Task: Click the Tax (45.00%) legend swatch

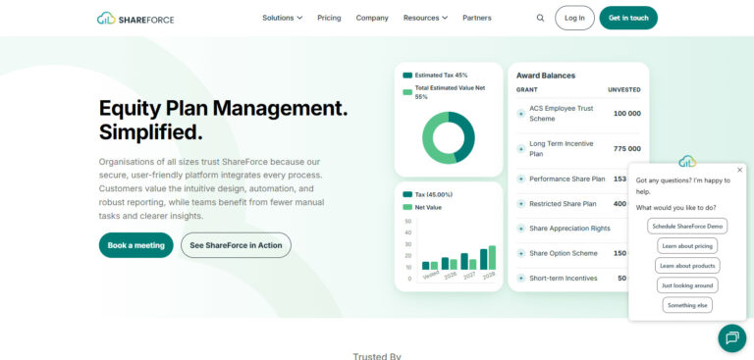Action: [407, 194]
